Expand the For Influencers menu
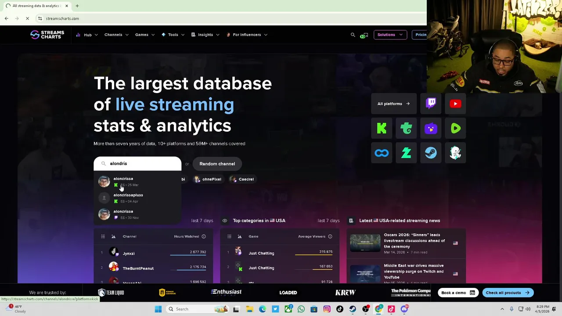The image size is (562, 316). coord(247,35)
